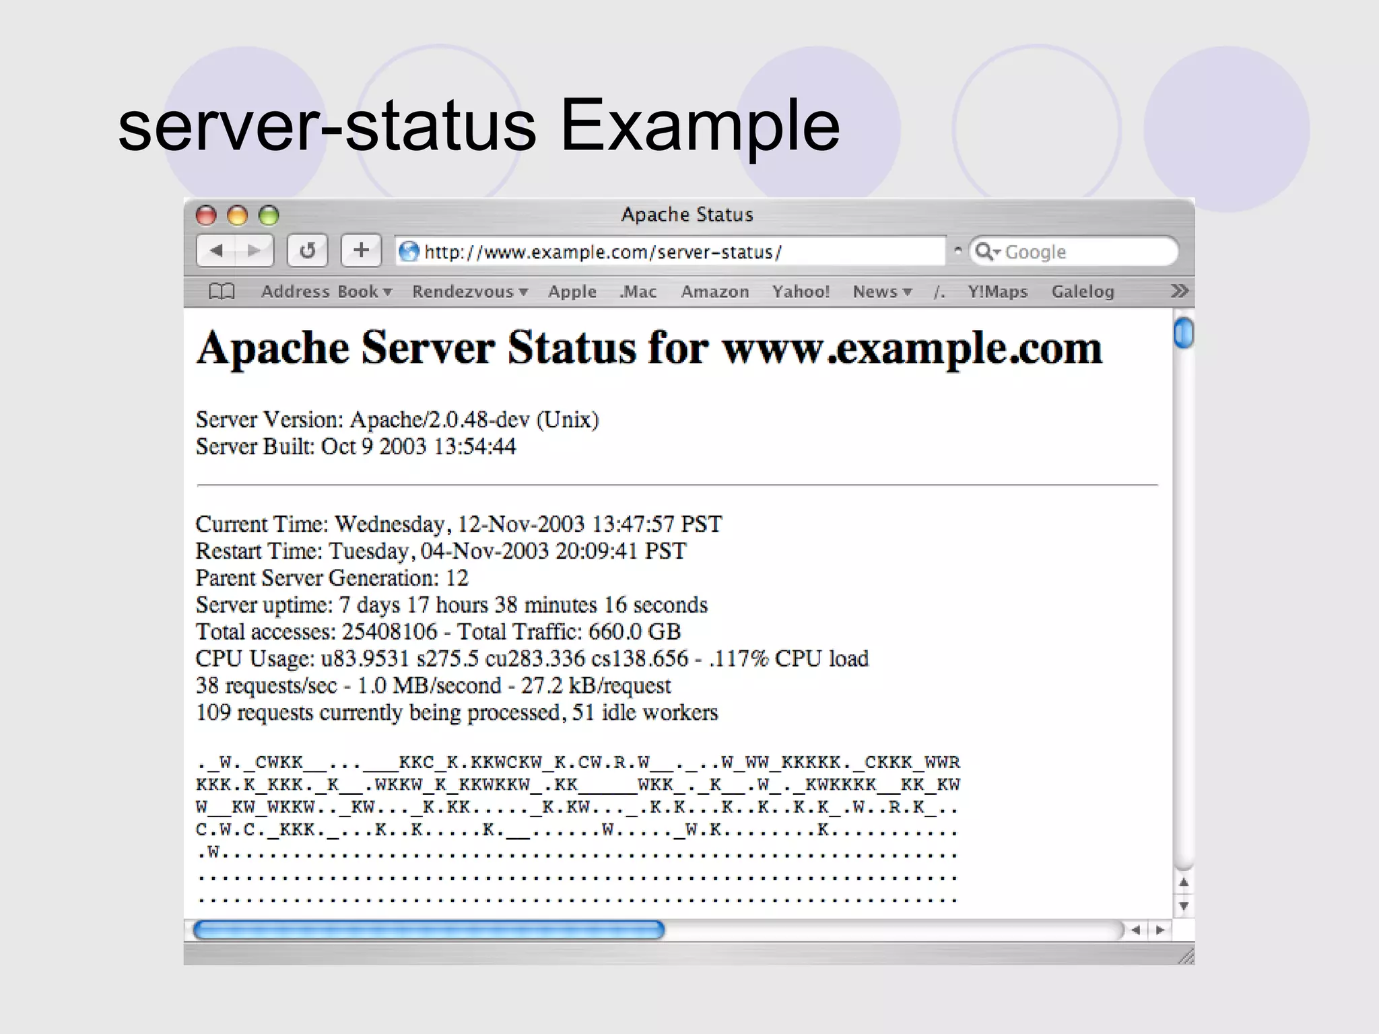Click 'Server Version: Apache/2.0.48-dev (Unix)' text
This screenshot has height=1034, width=1379.
click(397, 419)
